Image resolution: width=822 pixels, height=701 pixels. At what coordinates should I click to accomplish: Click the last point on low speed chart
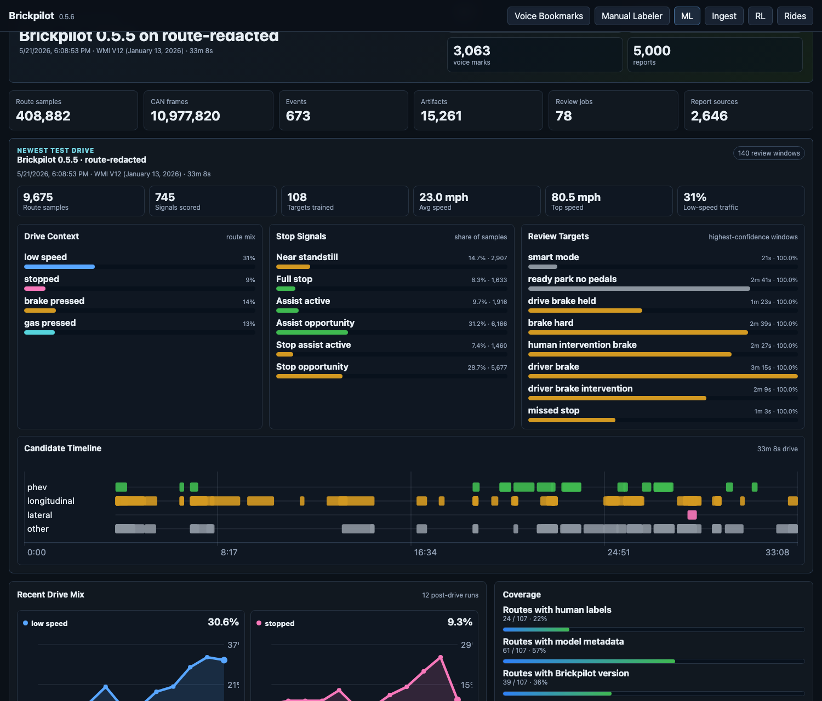coord(224,660)
